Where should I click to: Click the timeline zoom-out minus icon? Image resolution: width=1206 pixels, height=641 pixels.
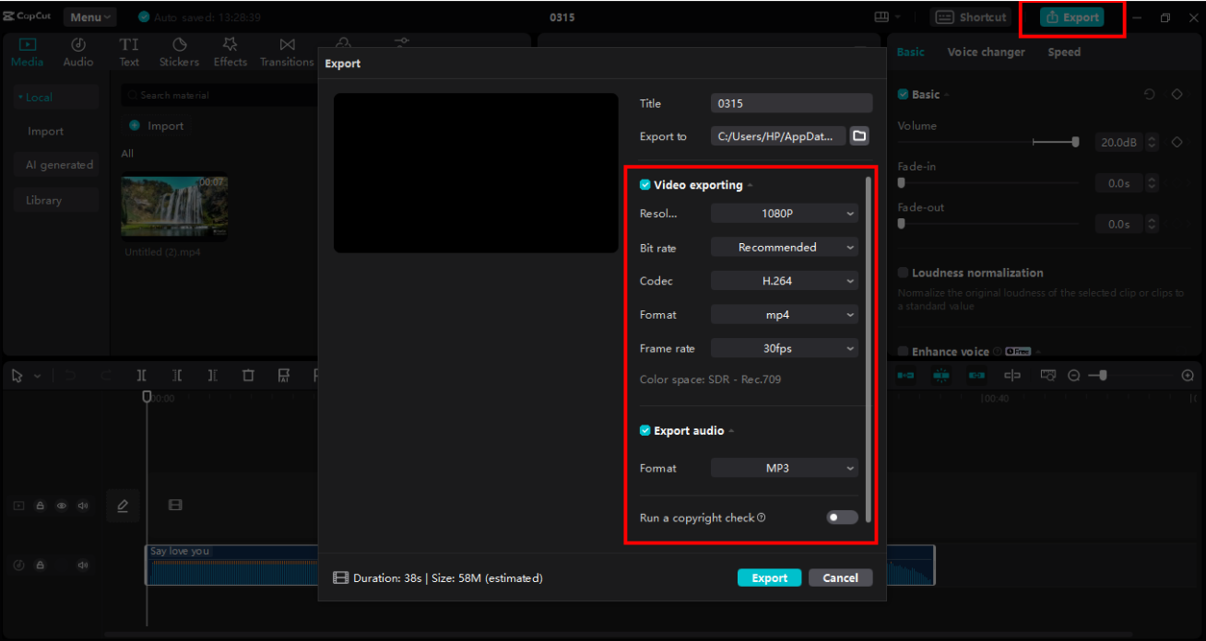(x=1074, y=376)
